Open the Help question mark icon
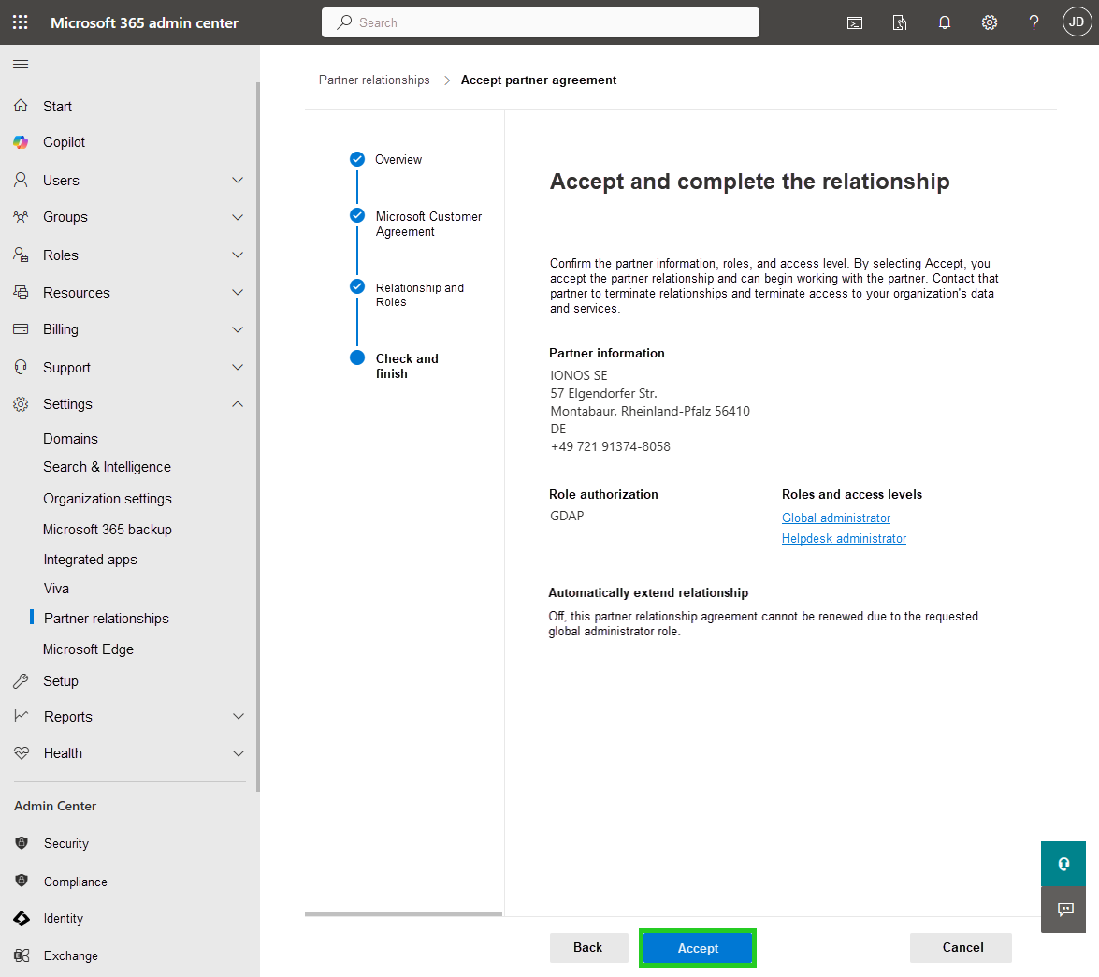 pos(1034,22)
